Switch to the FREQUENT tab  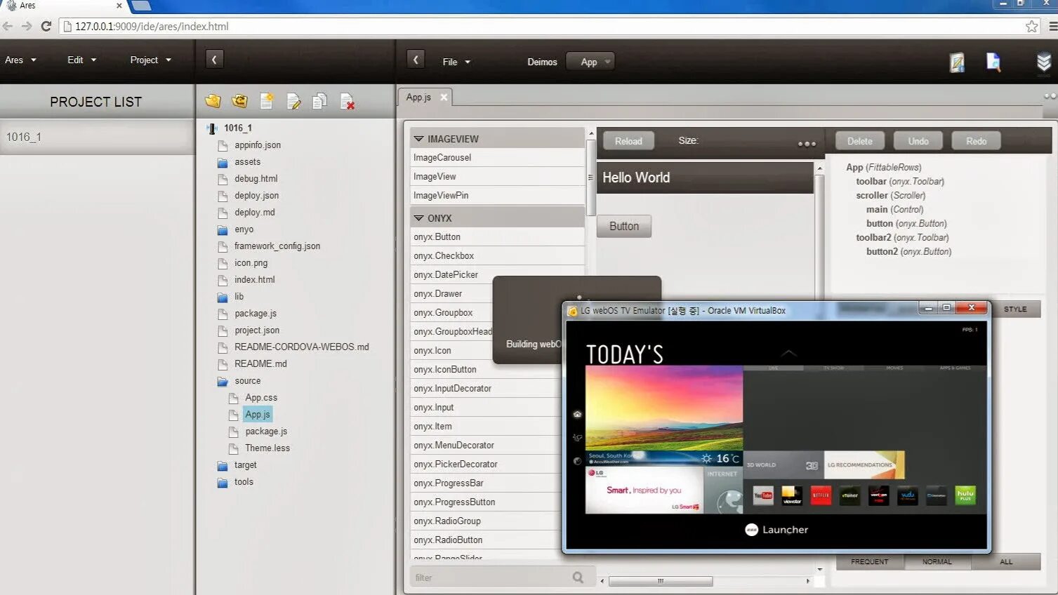[869, 561]
